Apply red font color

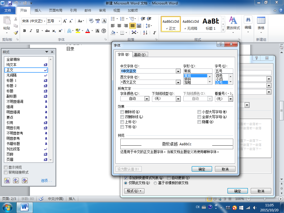click(88, 31)
